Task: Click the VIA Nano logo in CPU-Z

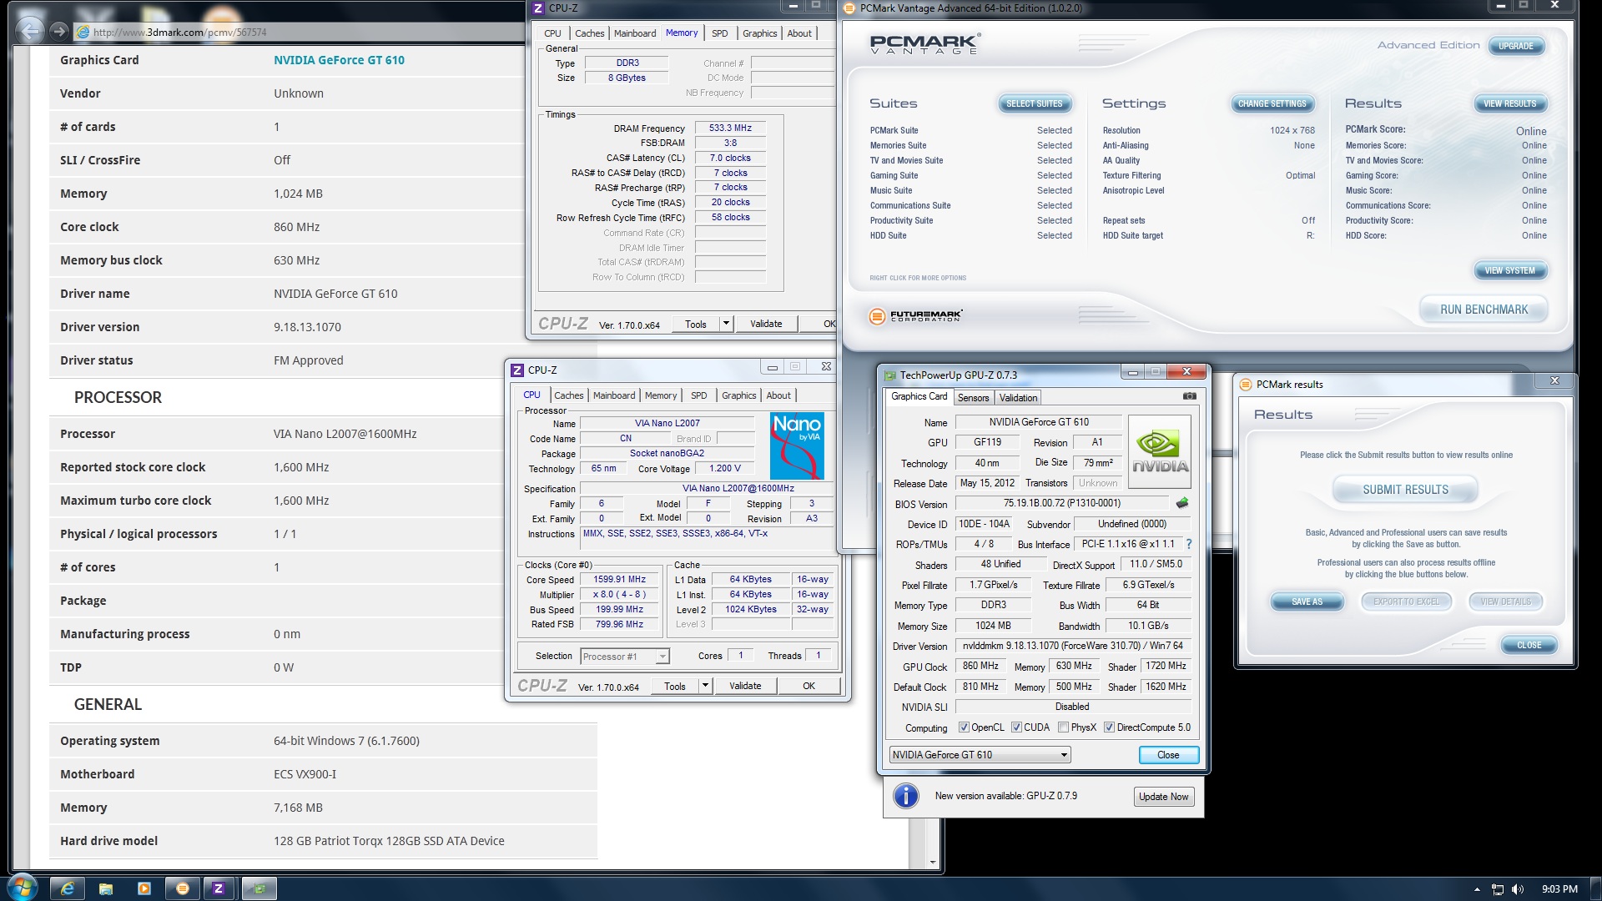Action: pyautogui.click(x=797, y=445)
